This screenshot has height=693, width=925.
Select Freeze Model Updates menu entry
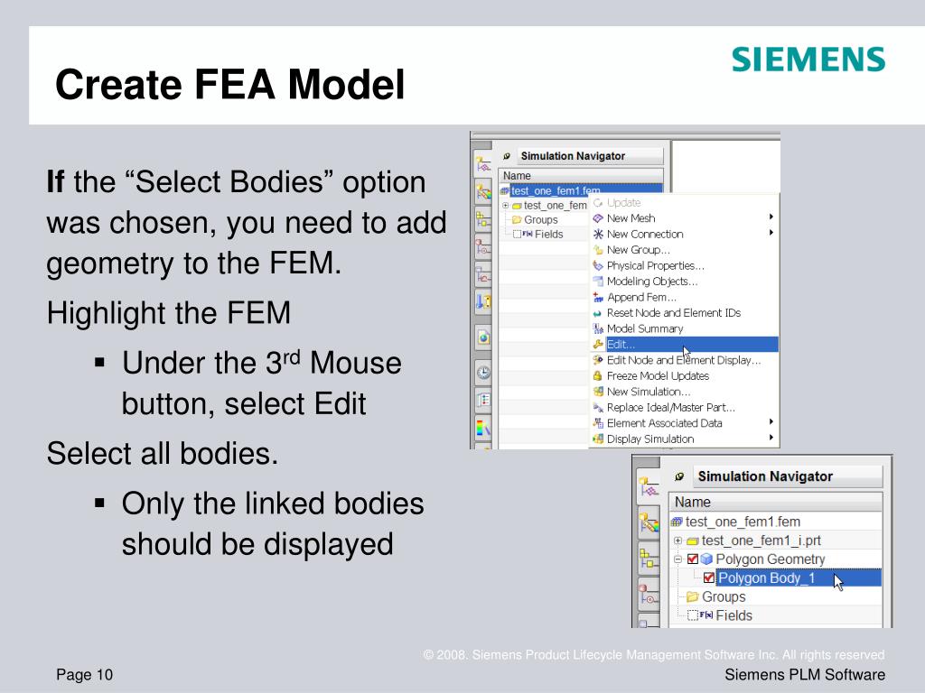(x=685, y=376)
